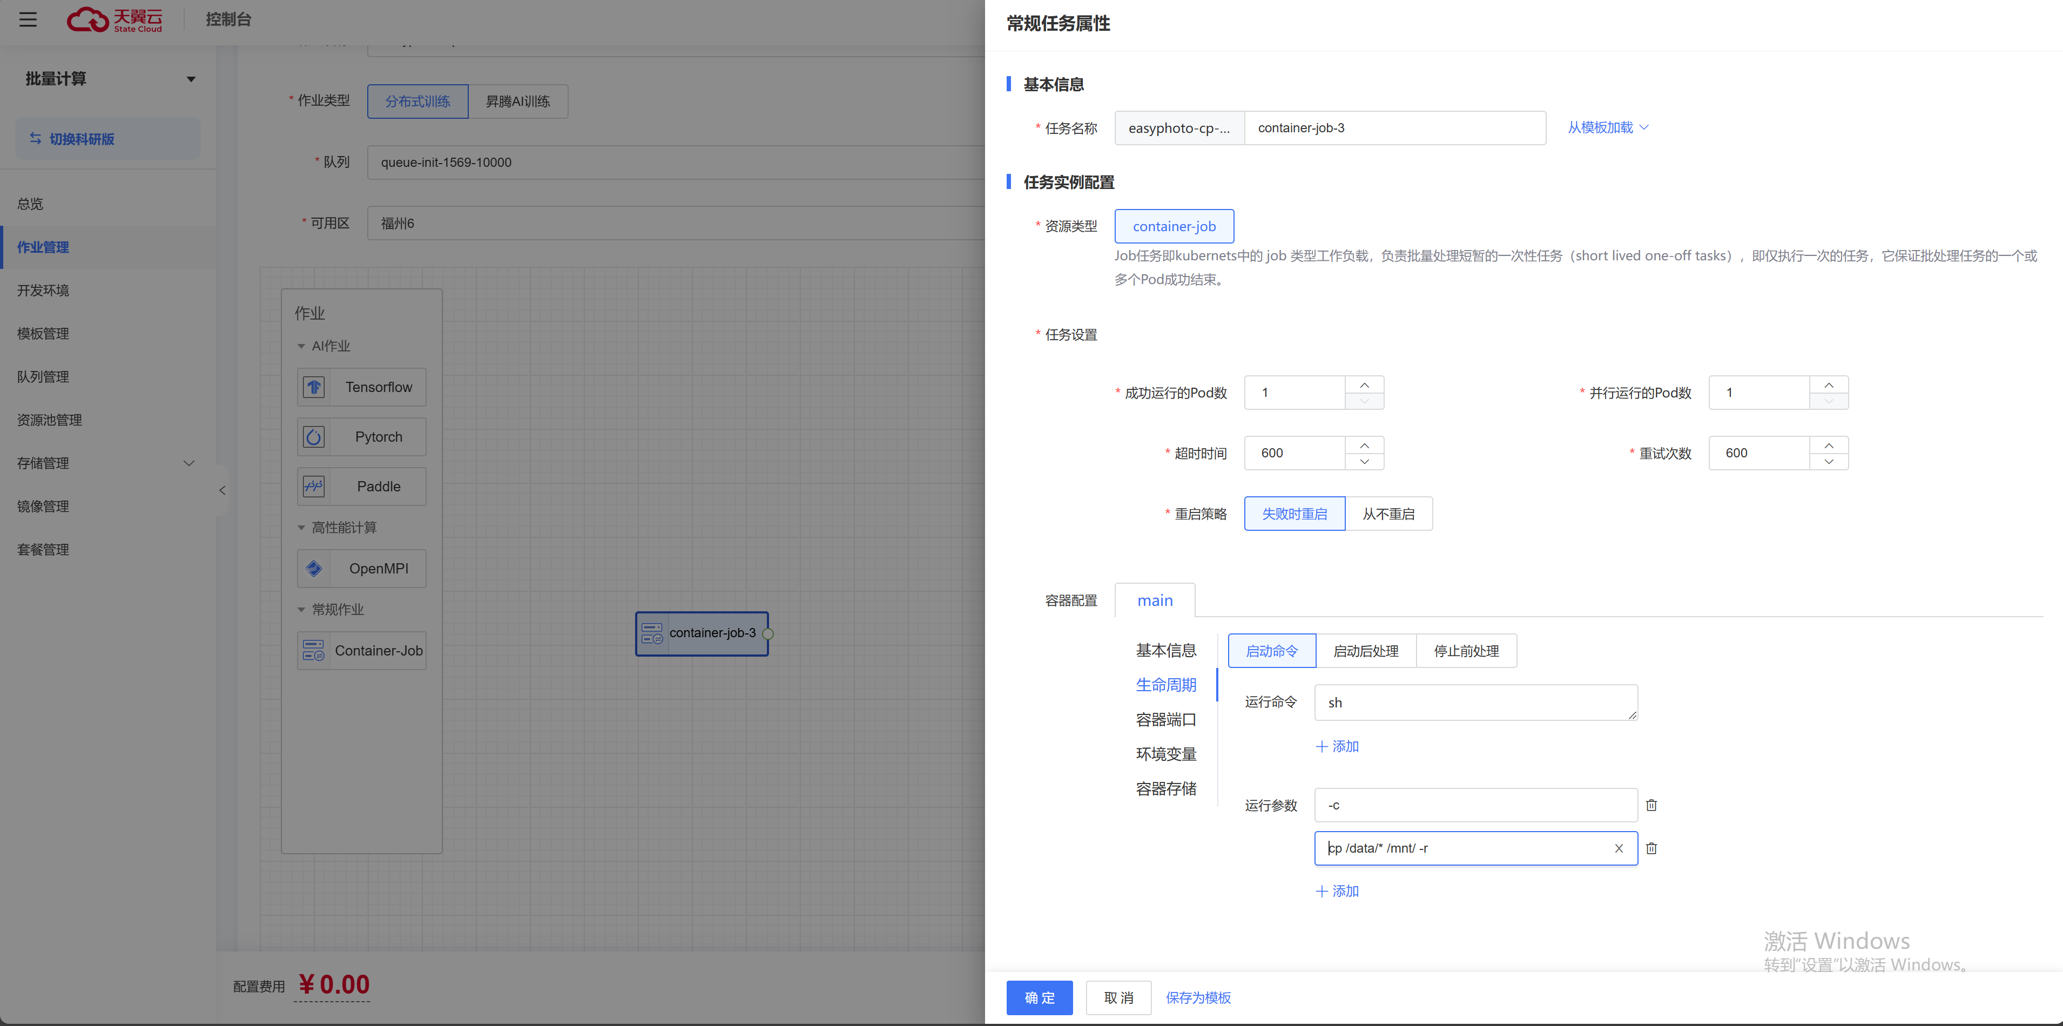The height and width of the screenshot is (1026, 2063).
Task: Add another 运行命令 entry
Action: point(1337,747)
